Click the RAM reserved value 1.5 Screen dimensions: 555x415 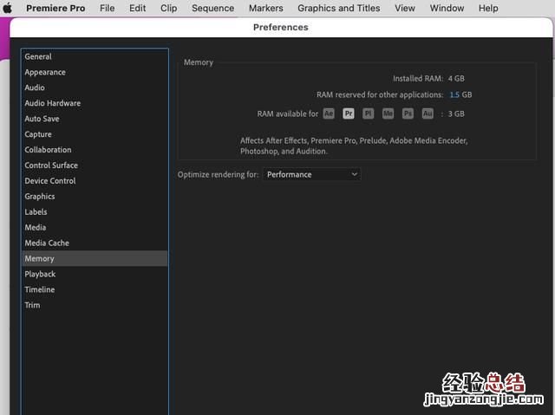(x=454, y=94)
